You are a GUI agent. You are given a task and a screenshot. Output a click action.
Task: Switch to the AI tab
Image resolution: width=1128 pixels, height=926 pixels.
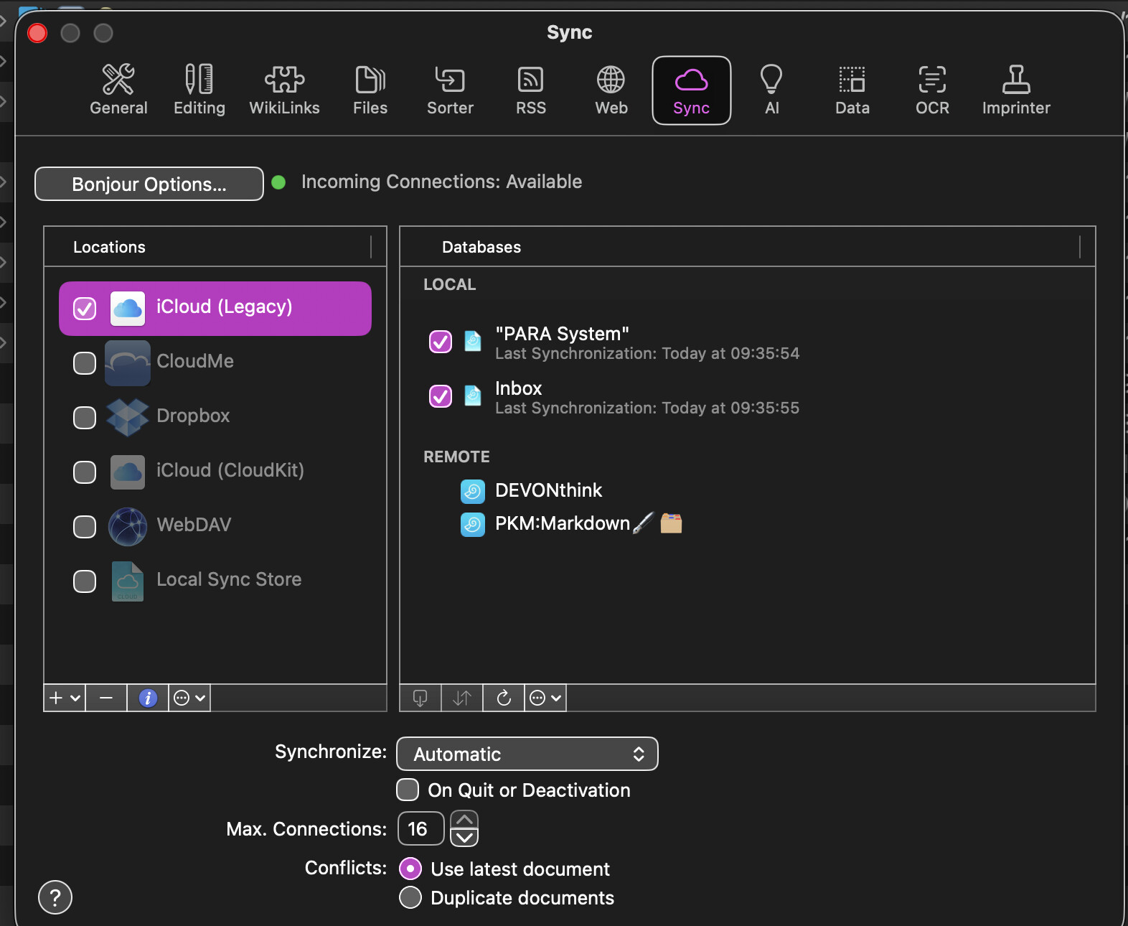[771, 90]
